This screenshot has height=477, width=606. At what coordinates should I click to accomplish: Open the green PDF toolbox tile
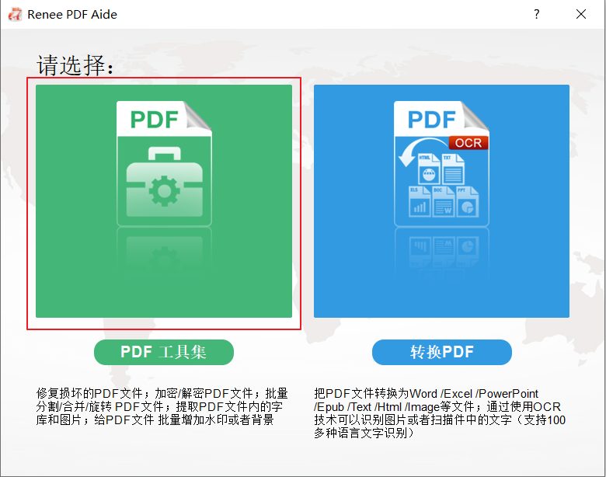[164, 201]
